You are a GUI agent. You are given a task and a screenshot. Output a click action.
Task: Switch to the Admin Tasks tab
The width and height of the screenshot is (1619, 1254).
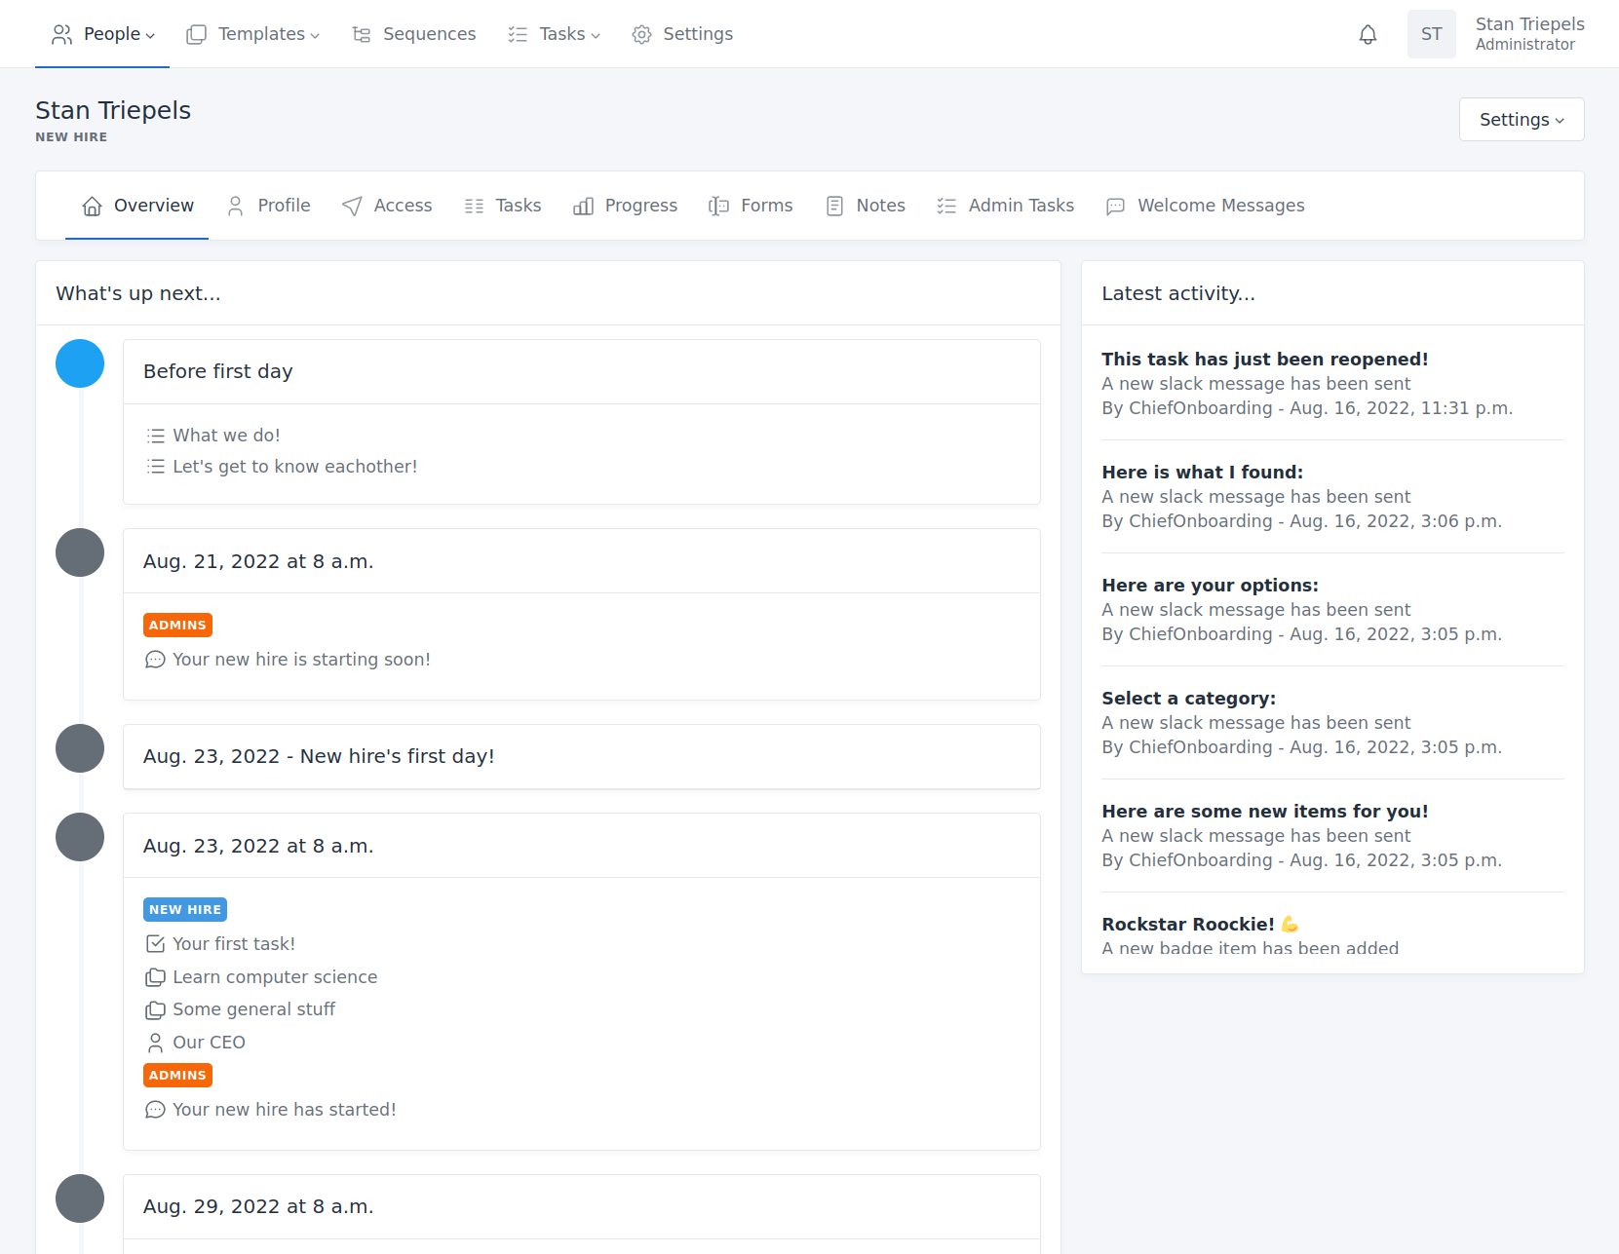pyautogui.click(x=1005, y=206)
